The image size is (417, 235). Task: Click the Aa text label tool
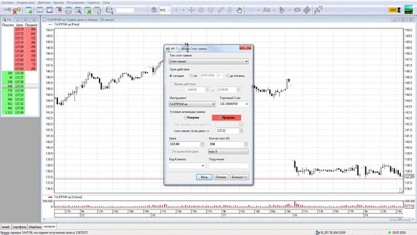[x=266, y=10]
